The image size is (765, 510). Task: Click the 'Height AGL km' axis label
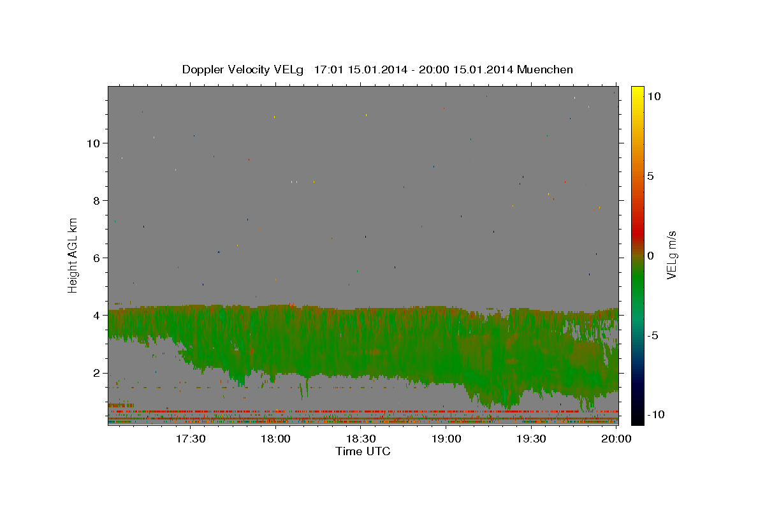point(73,254)
